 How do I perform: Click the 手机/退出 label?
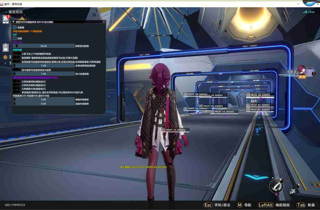point(222,205)
